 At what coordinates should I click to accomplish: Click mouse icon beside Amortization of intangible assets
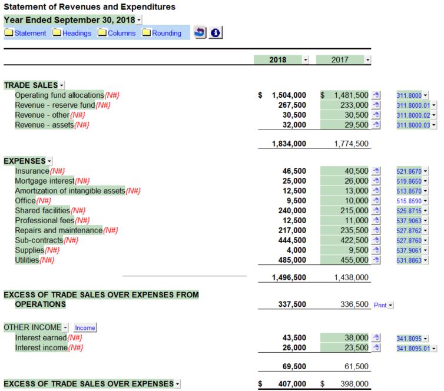point(376,191)
